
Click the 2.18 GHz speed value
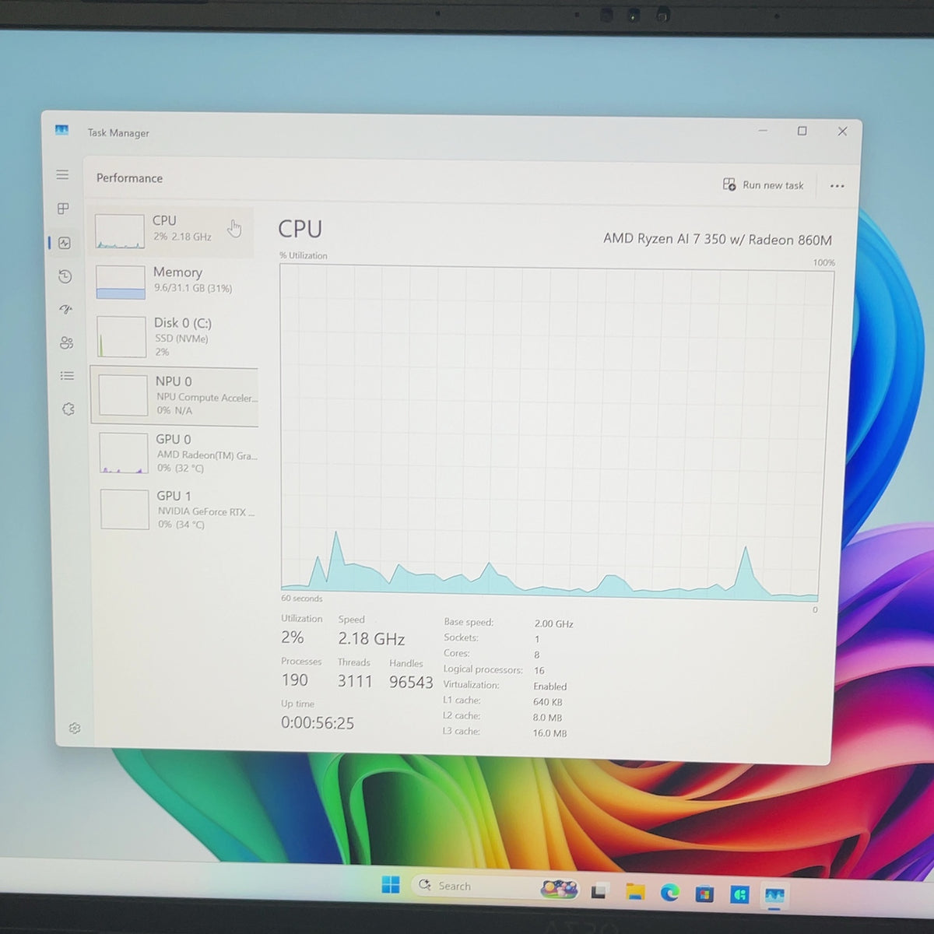point(371,639)
